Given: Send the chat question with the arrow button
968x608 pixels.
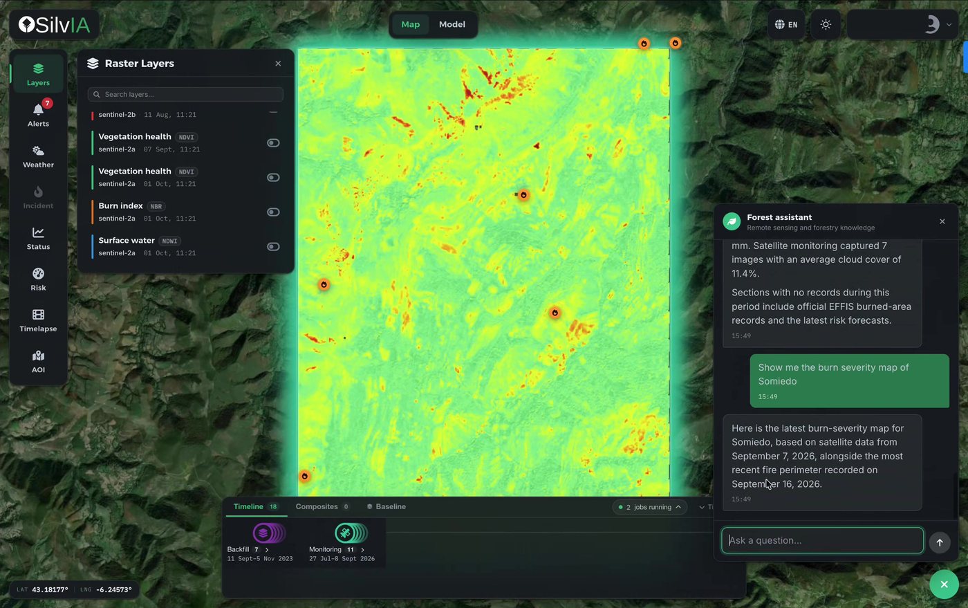Looking at the screenshot, I should [940, 542].
